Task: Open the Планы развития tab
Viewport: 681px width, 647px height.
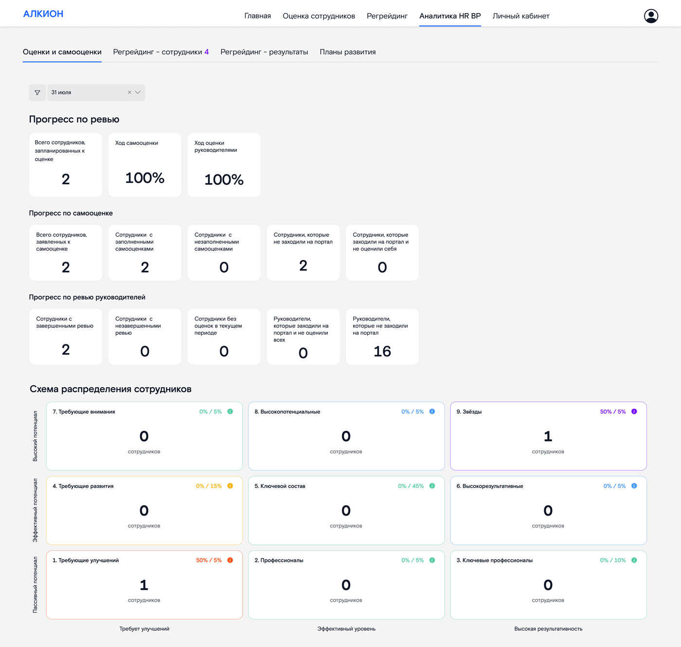Action: (347, 52)
